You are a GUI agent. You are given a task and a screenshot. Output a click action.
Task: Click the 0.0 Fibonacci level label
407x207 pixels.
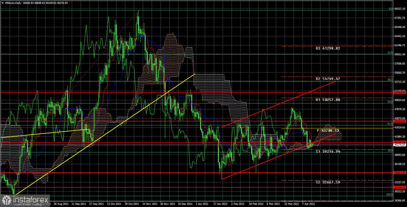click(391, 9)
